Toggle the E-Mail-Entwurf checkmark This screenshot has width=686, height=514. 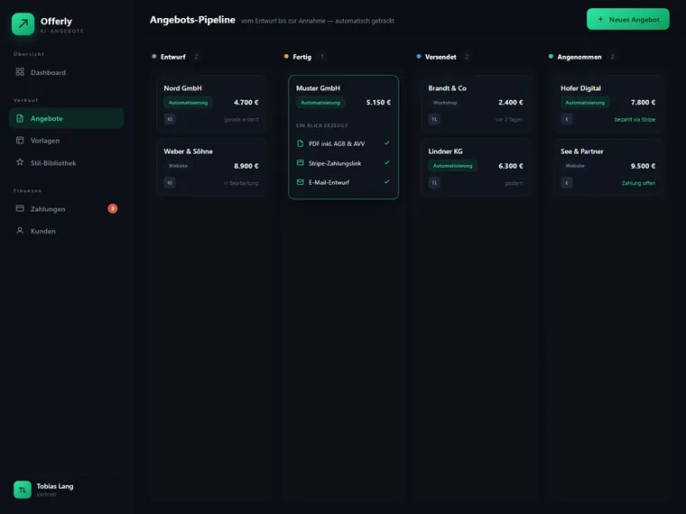click(x=386, y=182)
